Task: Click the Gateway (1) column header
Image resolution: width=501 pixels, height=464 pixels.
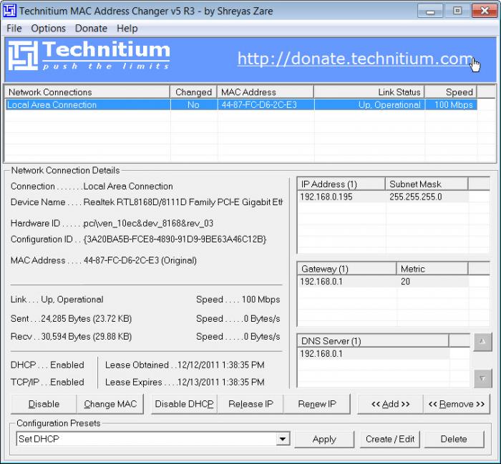Action: (346, 269)
